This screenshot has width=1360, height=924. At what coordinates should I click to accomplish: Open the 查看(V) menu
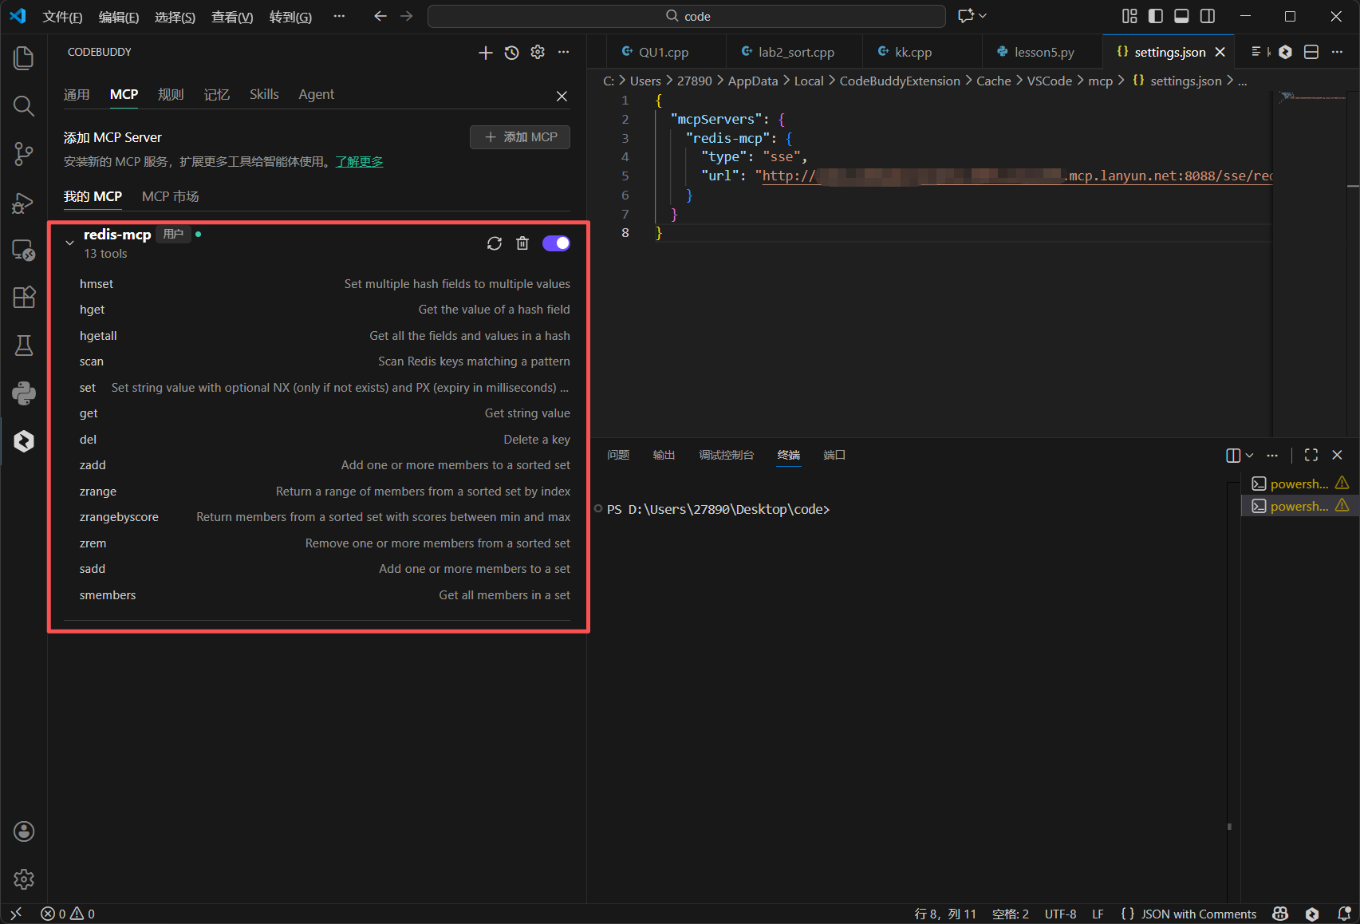(232, 17)
